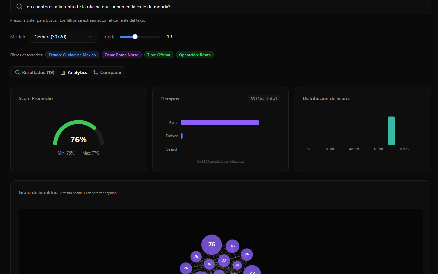Screen dimensions: 438x274
Task: Click the Parse row label
Action: tap(174, 123)
